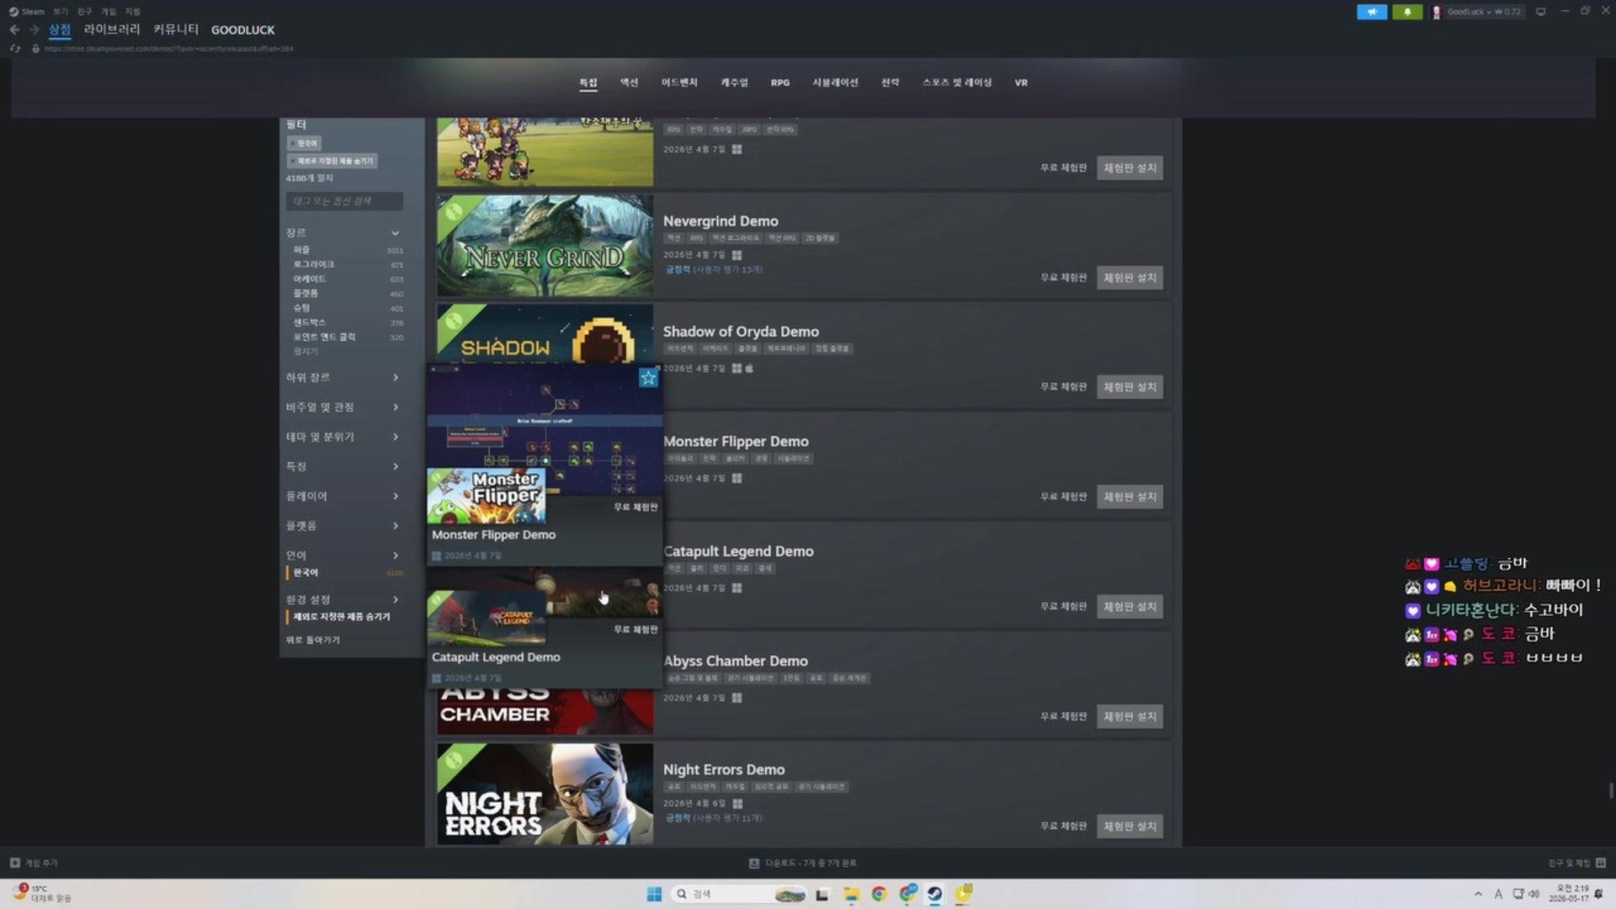Viewport: 1616px width, 909px height.
Task: Open the 라이브러리 tab
Action: point(112,29)
